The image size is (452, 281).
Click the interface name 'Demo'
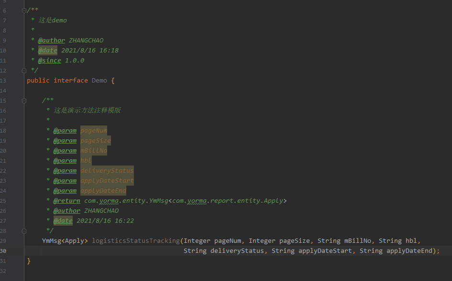99,81
